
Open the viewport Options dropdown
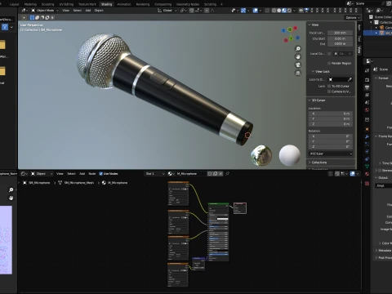coord(353,17)
